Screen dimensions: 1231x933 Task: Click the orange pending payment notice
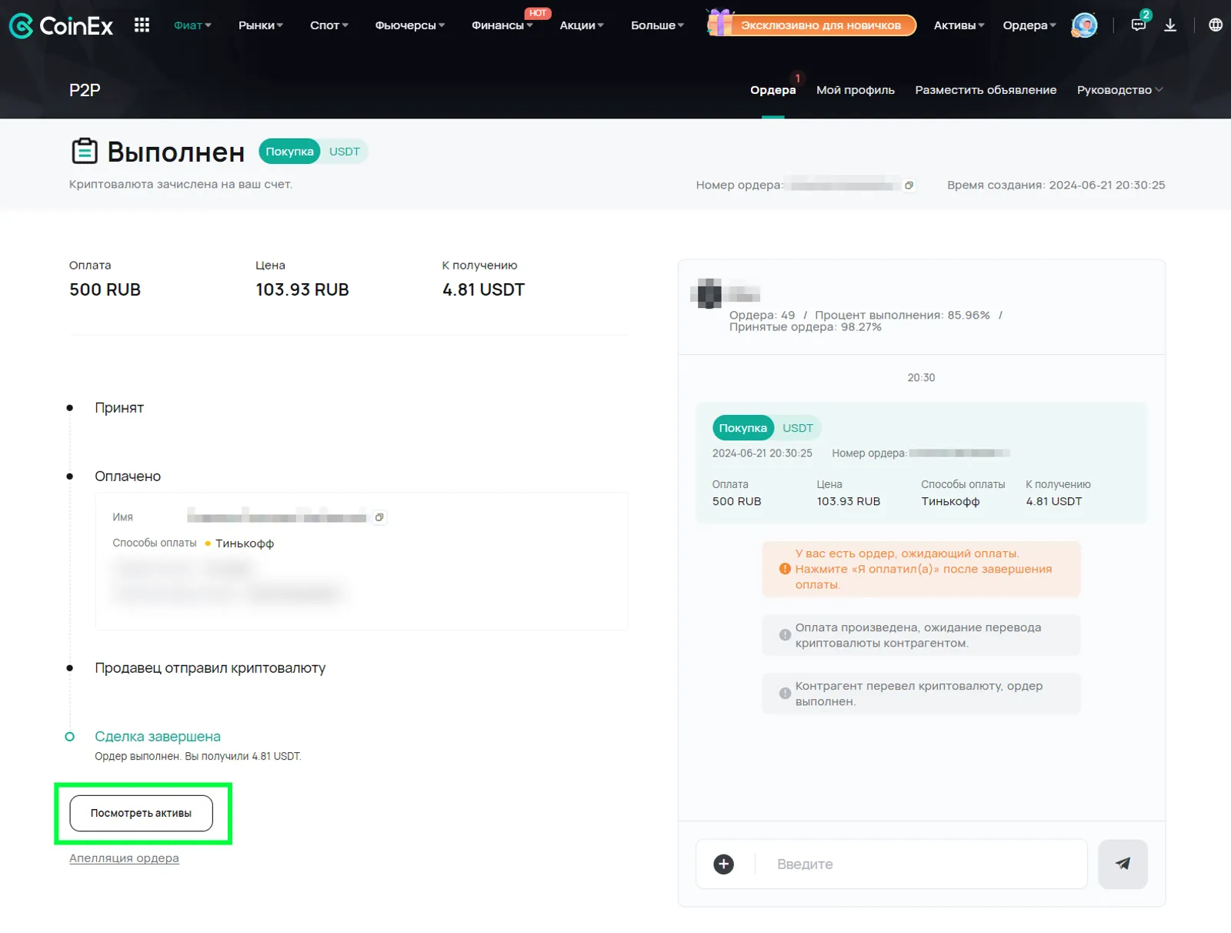pos(921,569)
